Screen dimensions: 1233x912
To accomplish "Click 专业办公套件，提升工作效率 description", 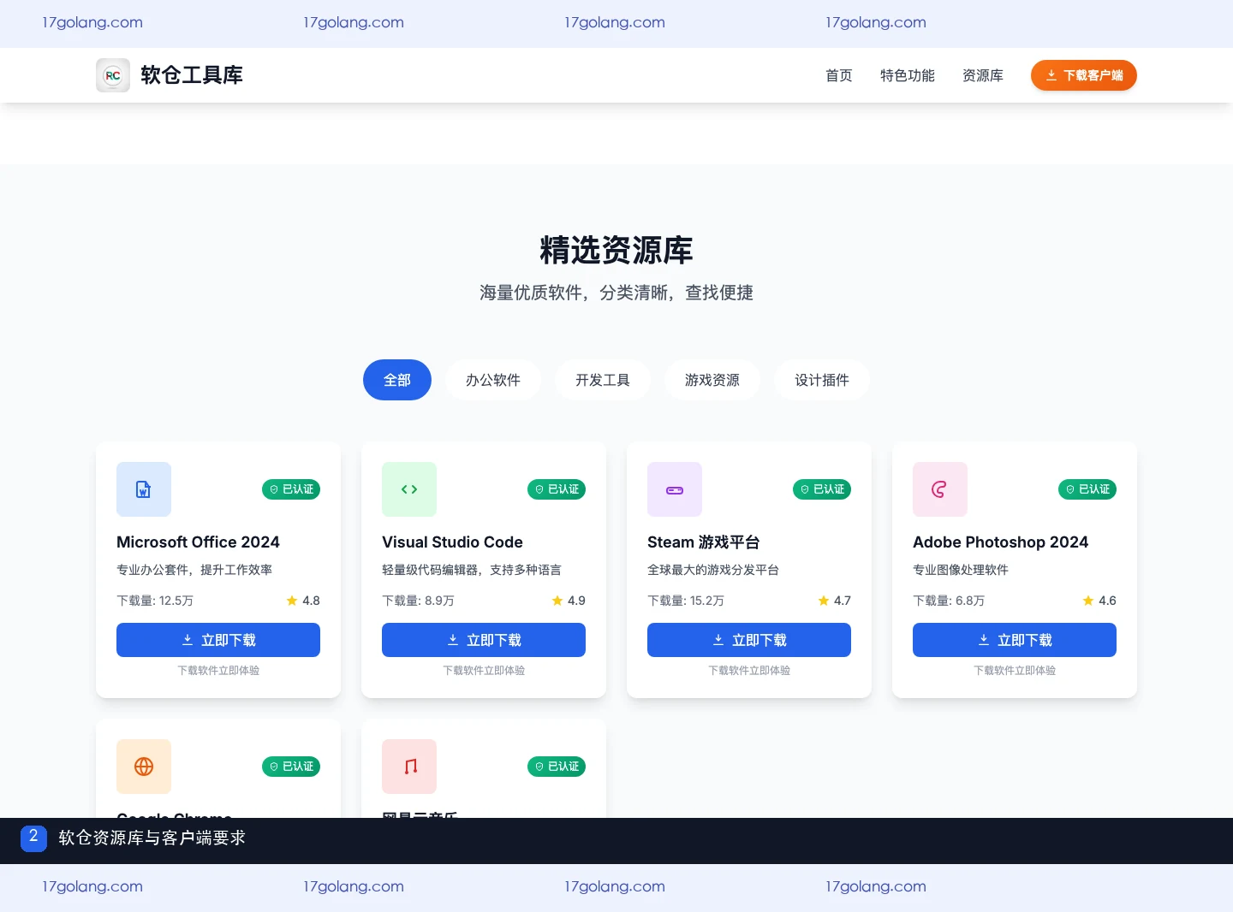I will pyautogui.click(x=194, y=570).
